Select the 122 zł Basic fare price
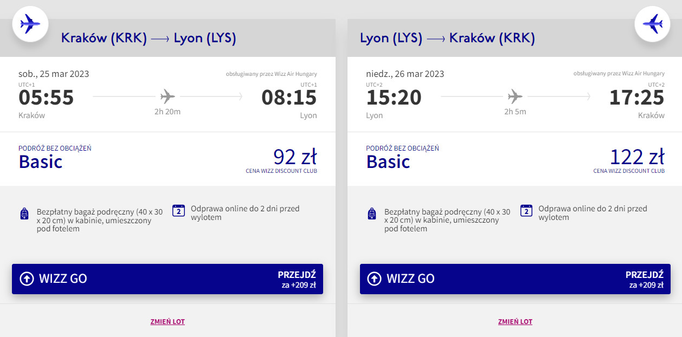Viewport: 682px width, 337px height. (x=636, y=157)
